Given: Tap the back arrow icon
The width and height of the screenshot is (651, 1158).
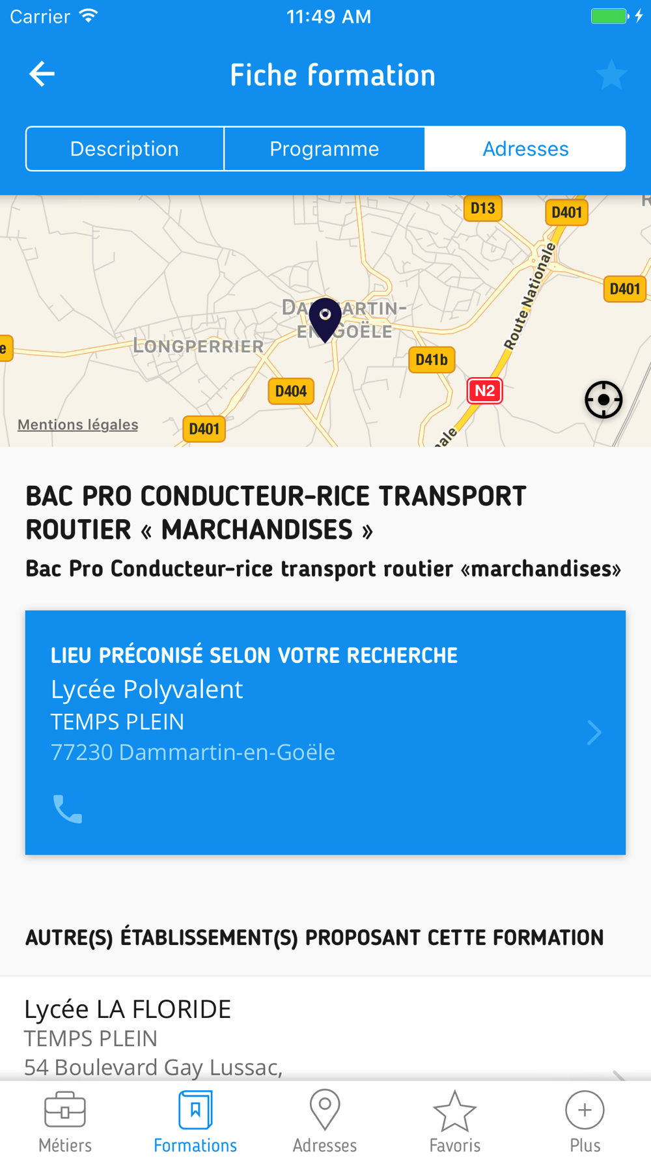Looking at the screenshot, I should point(42,74).
